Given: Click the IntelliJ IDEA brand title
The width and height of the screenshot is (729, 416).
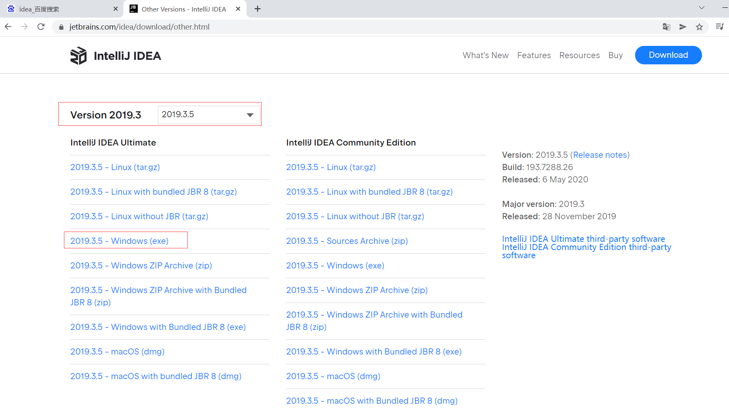Looking at the screenshot, I should pyautogui.click(x=128, y=56).
